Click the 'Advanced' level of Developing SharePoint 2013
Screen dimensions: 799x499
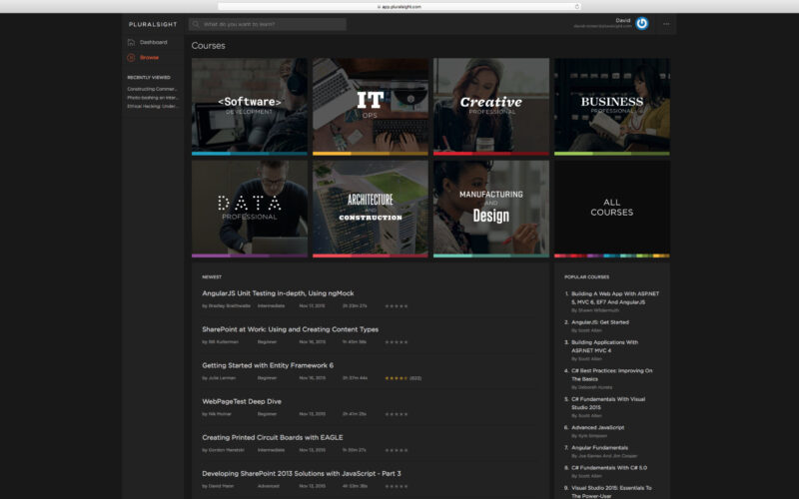click(x=268, y=486)
